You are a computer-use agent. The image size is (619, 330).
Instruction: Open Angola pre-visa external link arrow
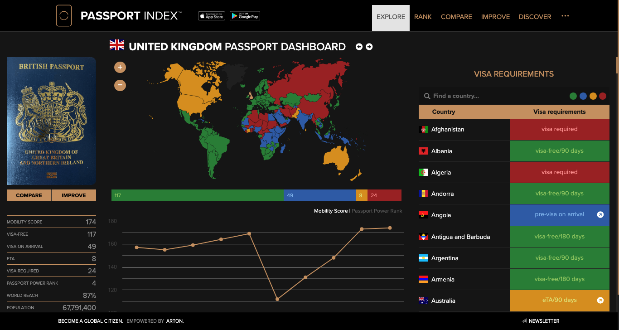[600, 215]
